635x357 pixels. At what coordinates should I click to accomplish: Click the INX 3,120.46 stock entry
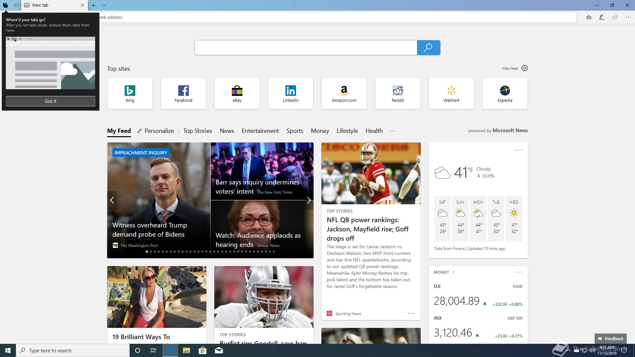click(x=478, y=328)
